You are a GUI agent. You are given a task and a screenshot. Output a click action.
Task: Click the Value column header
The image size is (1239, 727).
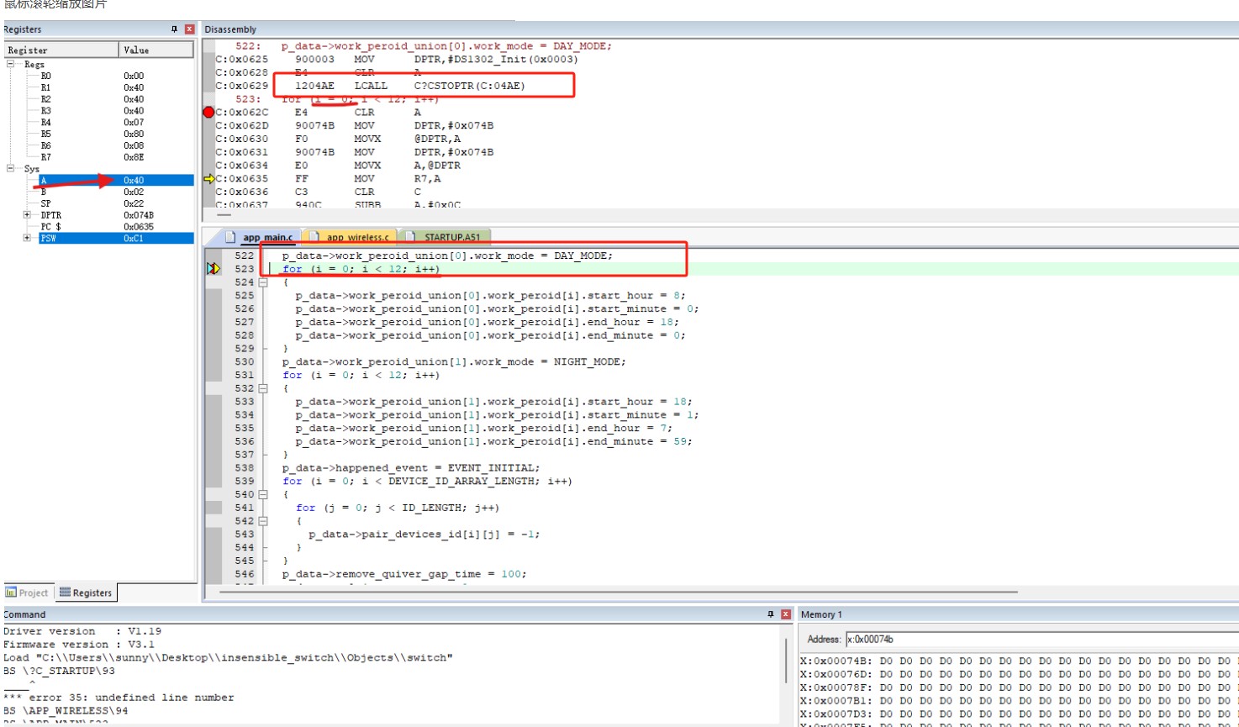tap(156, 50)
